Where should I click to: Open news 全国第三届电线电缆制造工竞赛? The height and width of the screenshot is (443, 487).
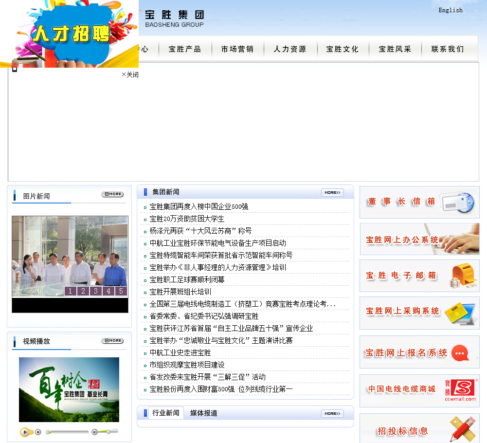tap(243, 304)
